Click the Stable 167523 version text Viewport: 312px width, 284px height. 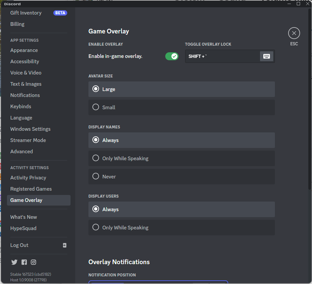pos(31,274)
